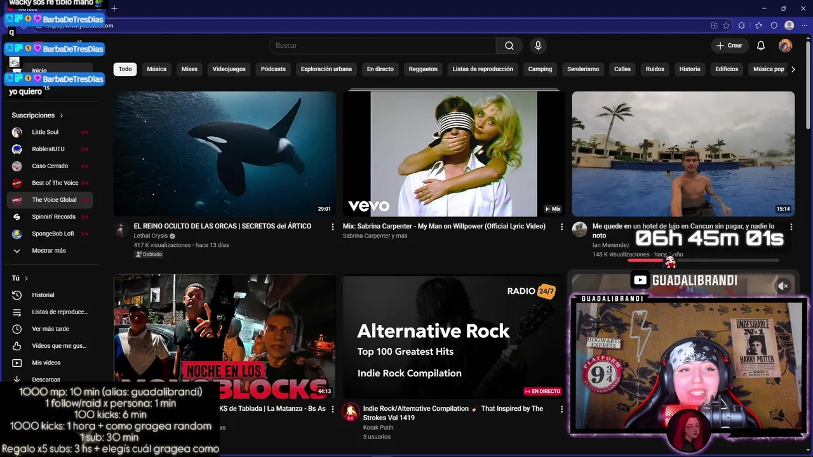This screenshot has width=813, height=457.
Task: Open options for Cancun hotel video
Action: coord(791,227)
